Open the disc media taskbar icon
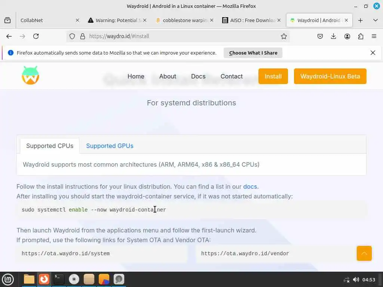Viewport: 383px width, 287px height. (x=74, y=280)
